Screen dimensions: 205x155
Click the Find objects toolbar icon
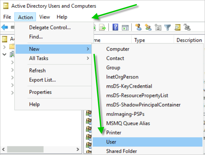point(178,27)
